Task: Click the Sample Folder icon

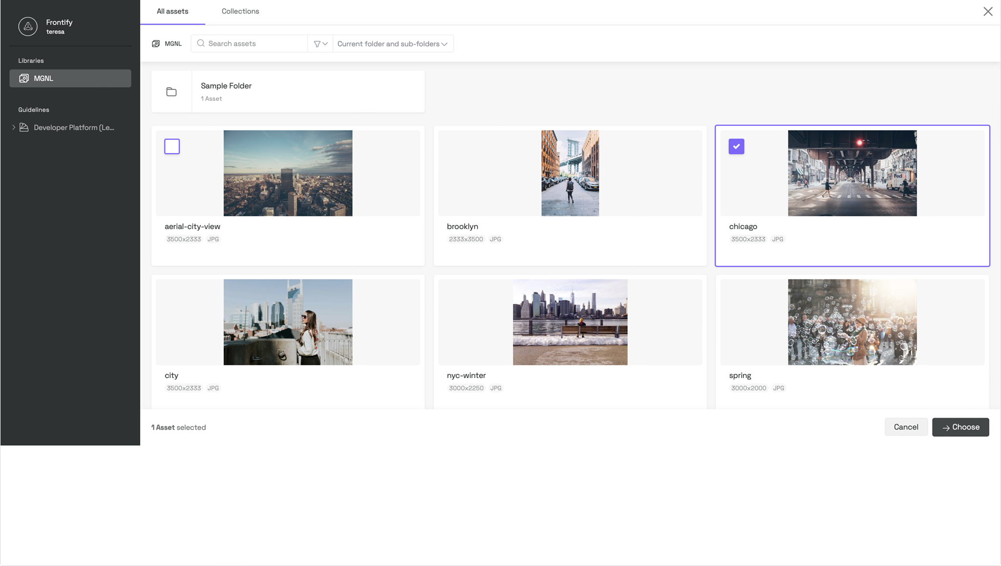Action: tap(172, 91)
